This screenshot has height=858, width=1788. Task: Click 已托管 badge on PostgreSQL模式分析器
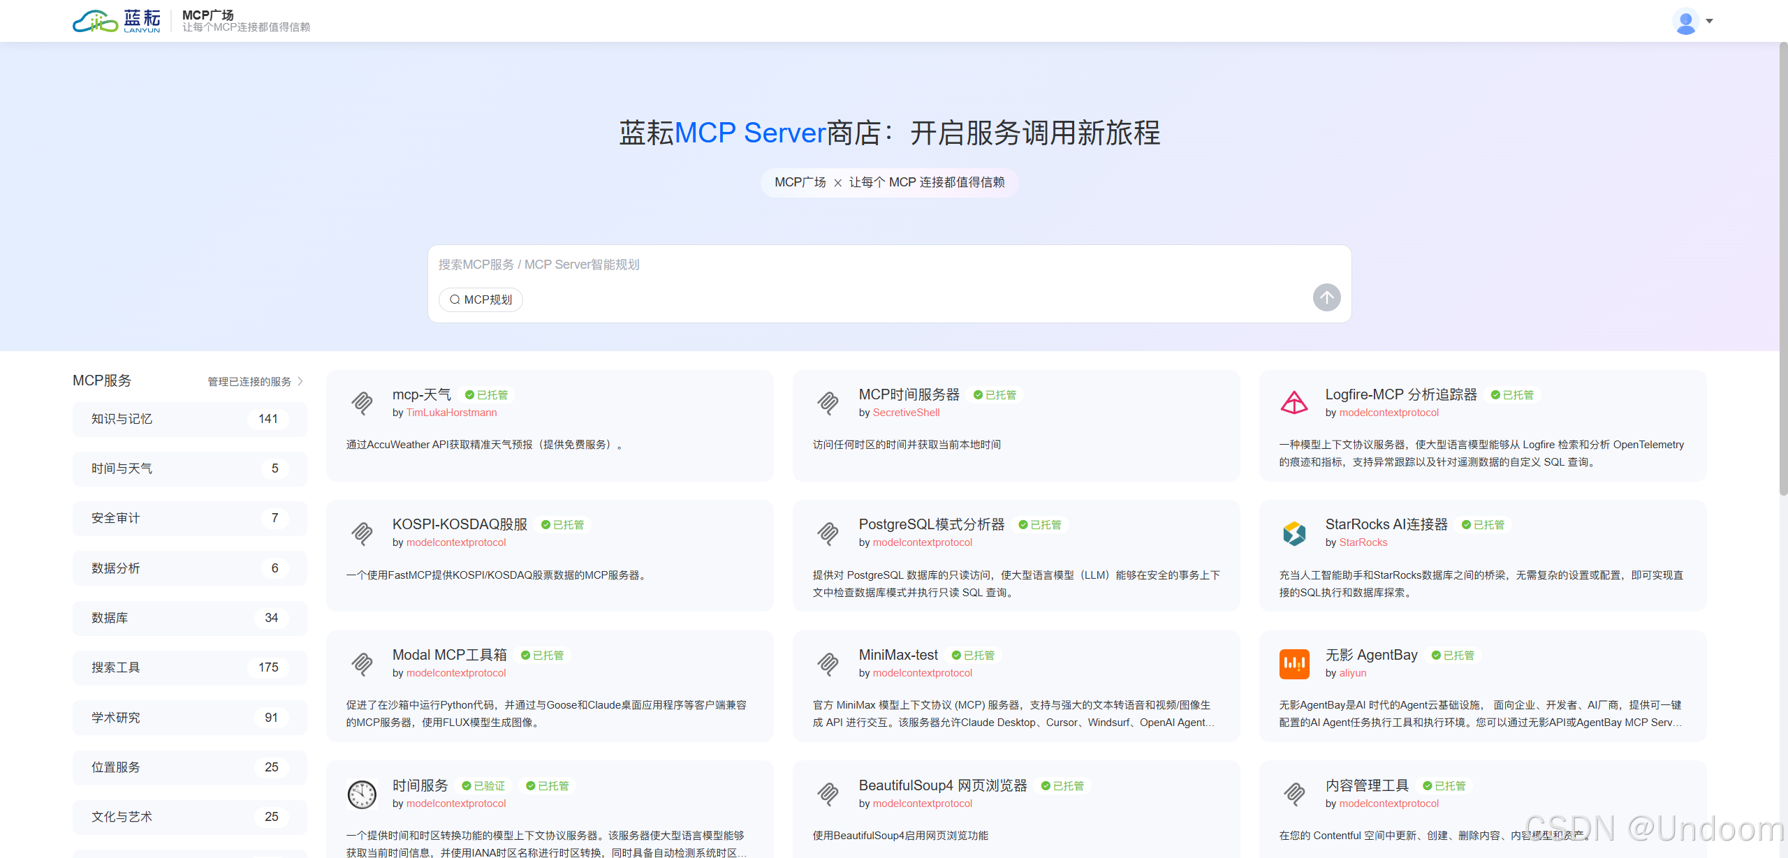(x=1039, y=525)
